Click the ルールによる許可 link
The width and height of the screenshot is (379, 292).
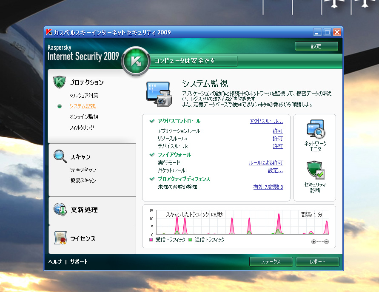266,163
